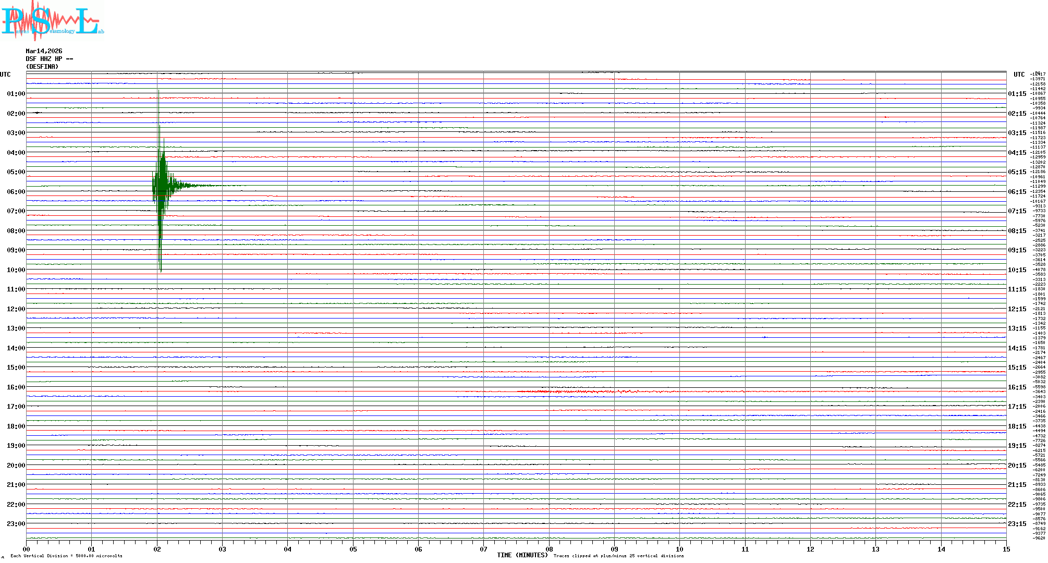Click the DSF HHZ HP station label
Viewport: 1048px width, 563px height.
pos(49,59)
